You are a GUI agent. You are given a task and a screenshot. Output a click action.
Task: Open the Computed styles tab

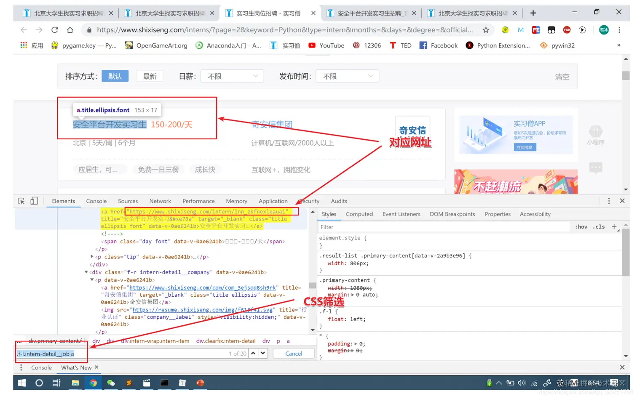(x=359, y=214)
